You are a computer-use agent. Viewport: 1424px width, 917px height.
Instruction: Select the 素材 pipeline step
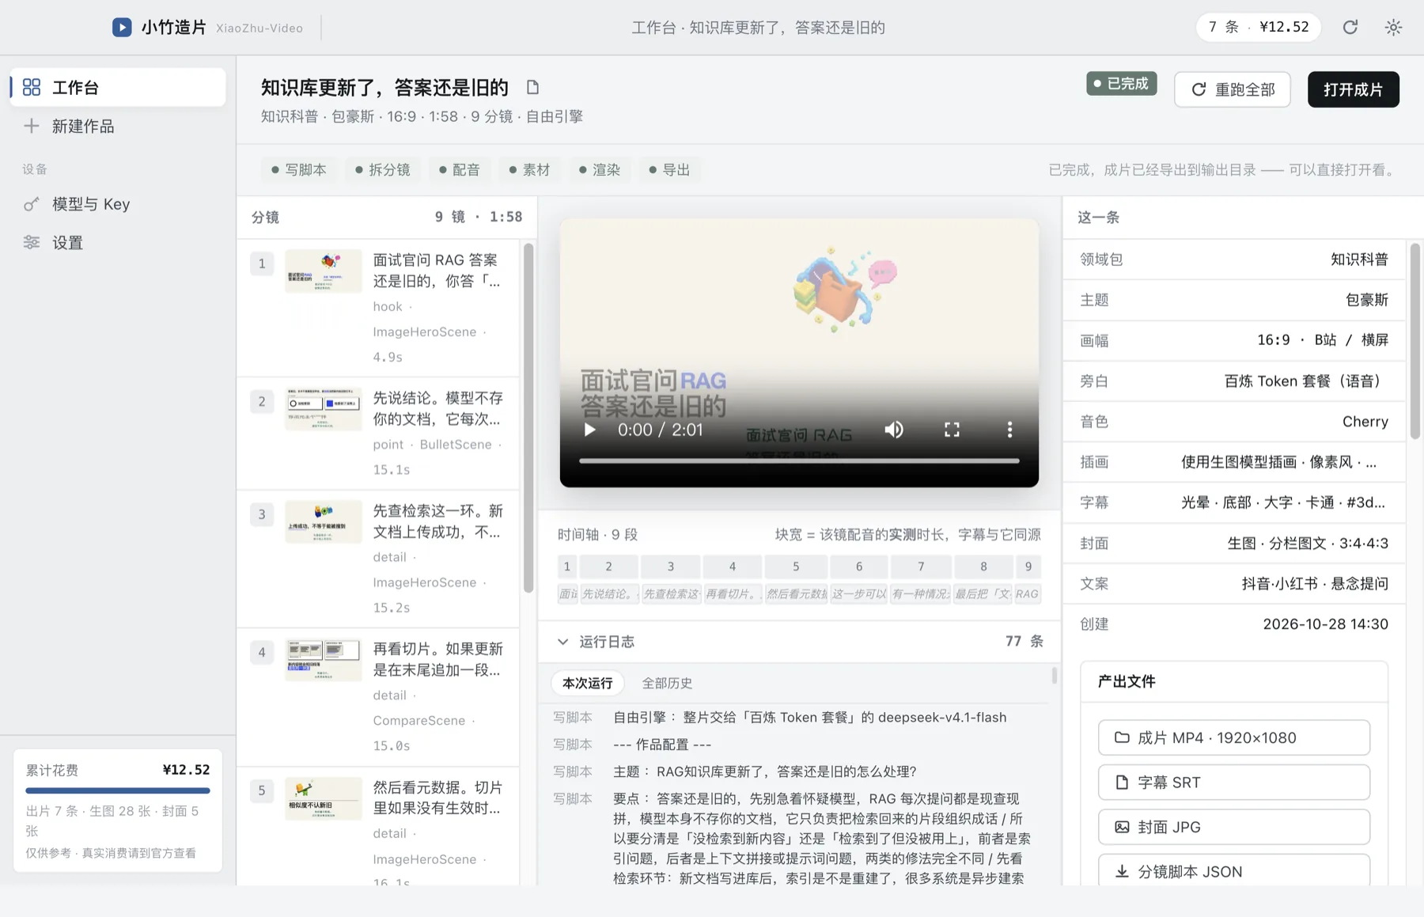pyautogui.click(x=529, y=170)
